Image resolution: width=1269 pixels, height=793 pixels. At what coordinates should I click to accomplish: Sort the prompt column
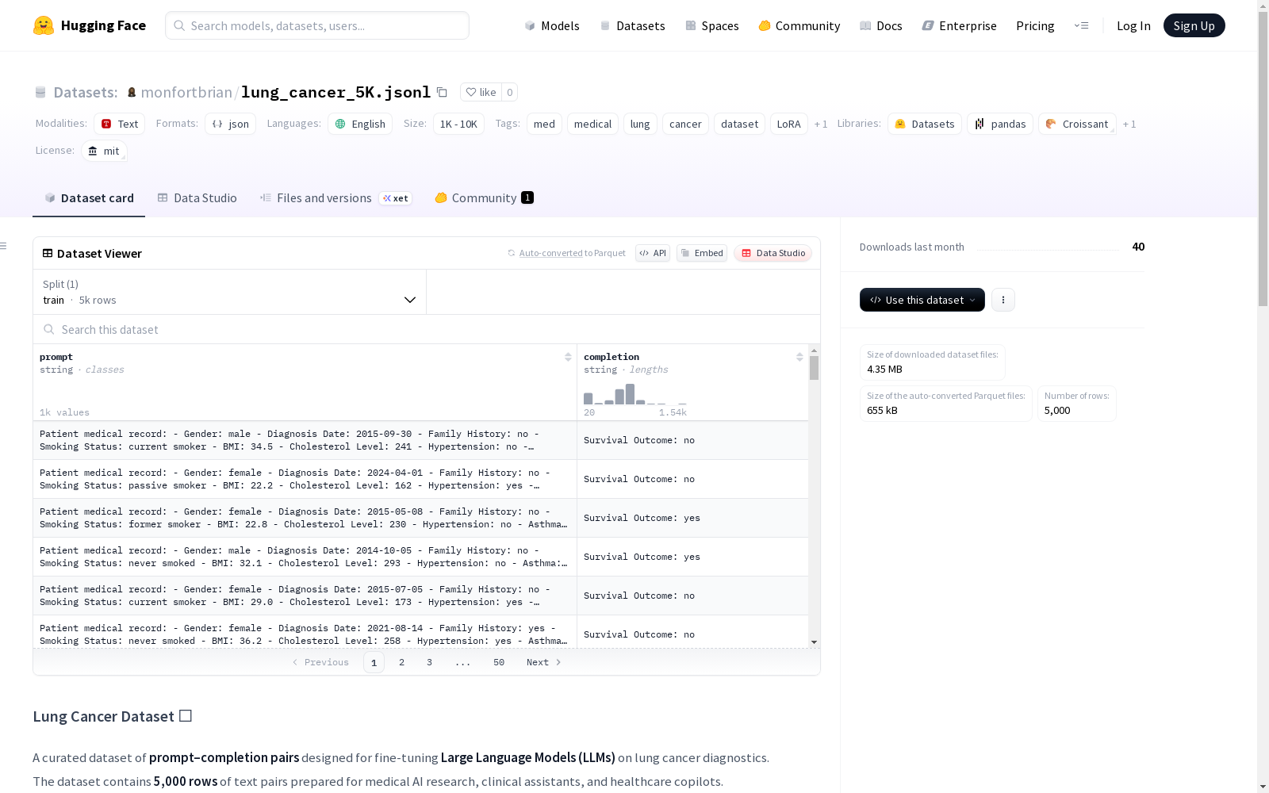tap(568, 358)
